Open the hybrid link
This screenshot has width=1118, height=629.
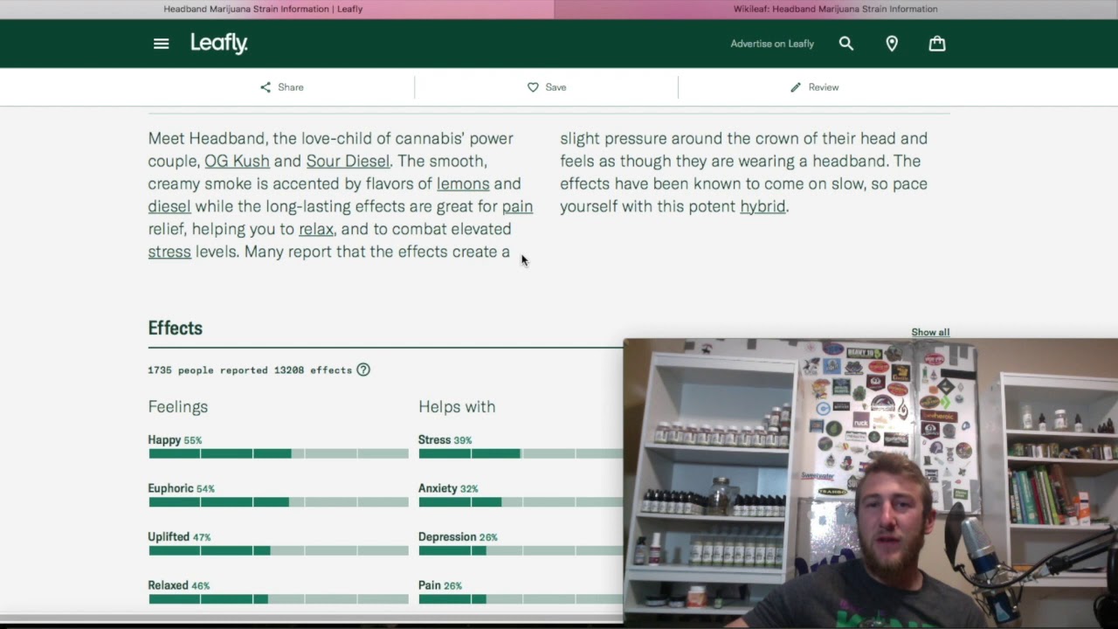[763, 206]
